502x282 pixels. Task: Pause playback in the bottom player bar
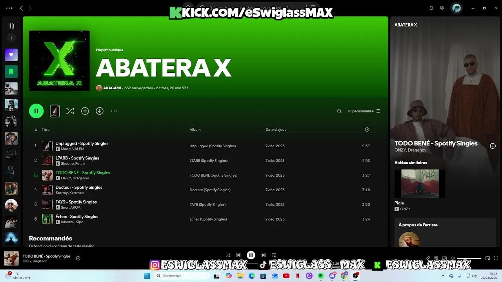(251, 255)
